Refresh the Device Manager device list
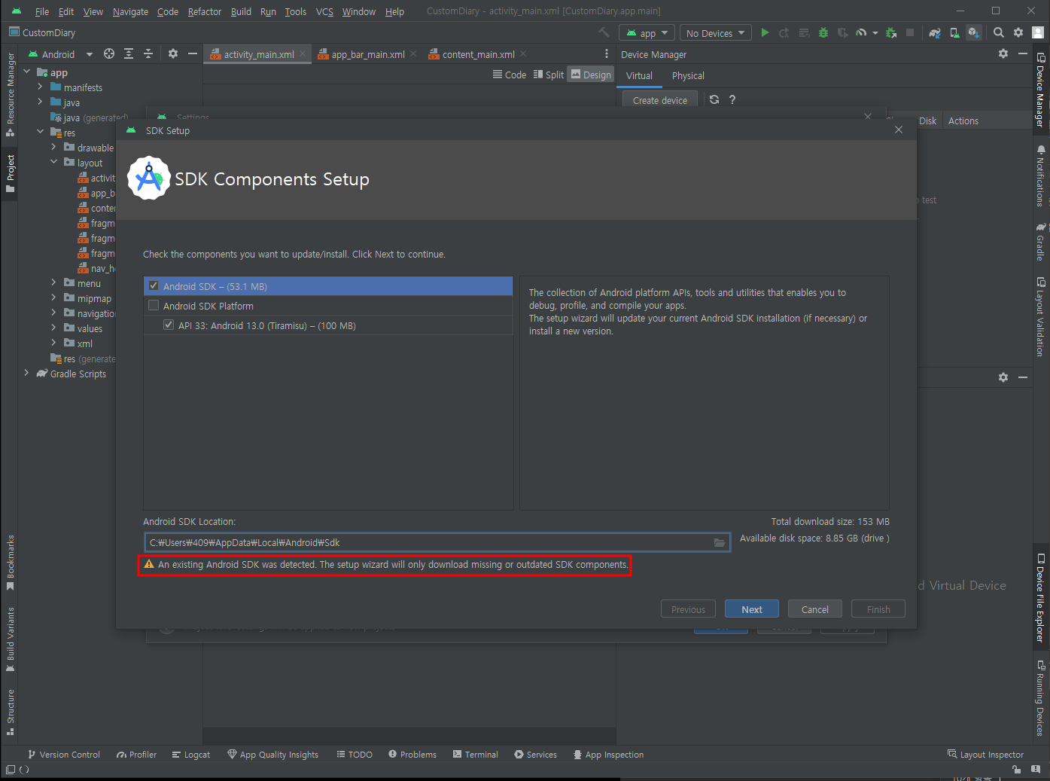 pos(714,99)
